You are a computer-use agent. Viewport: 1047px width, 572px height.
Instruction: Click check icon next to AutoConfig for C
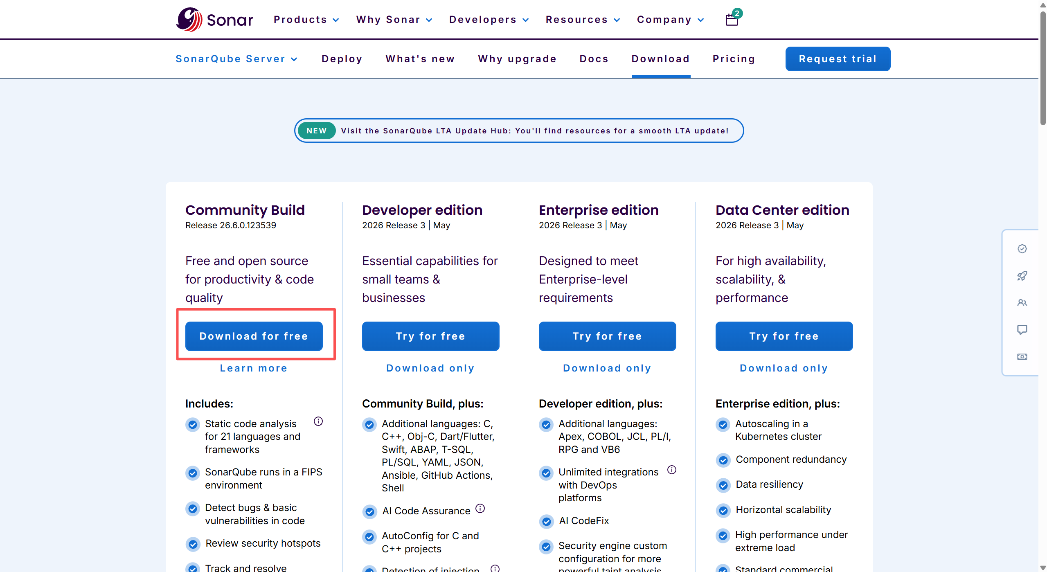coord(369,537)
